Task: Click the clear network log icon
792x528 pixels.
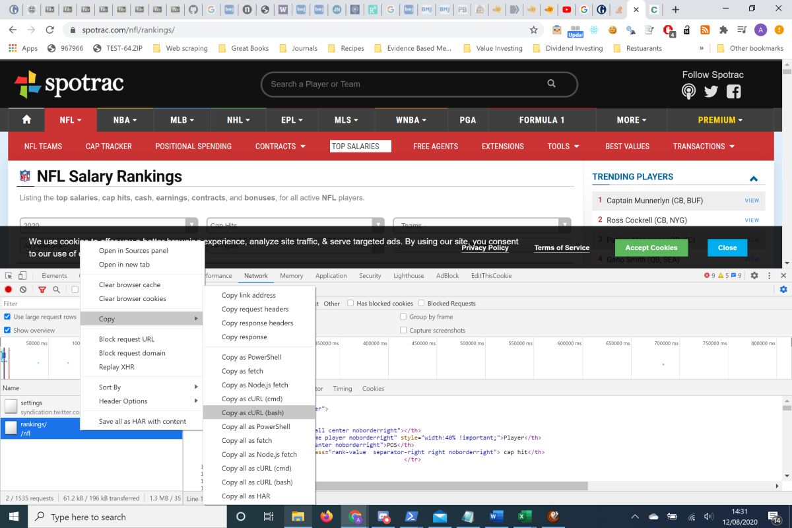Action: point(23,290)
